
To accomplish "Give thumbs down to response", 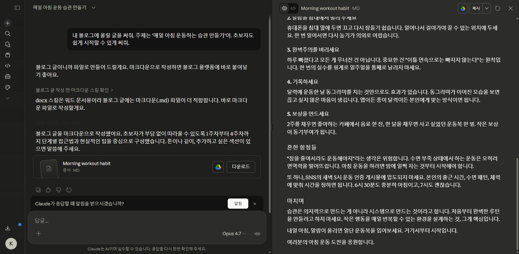I will tap(59, 190).
